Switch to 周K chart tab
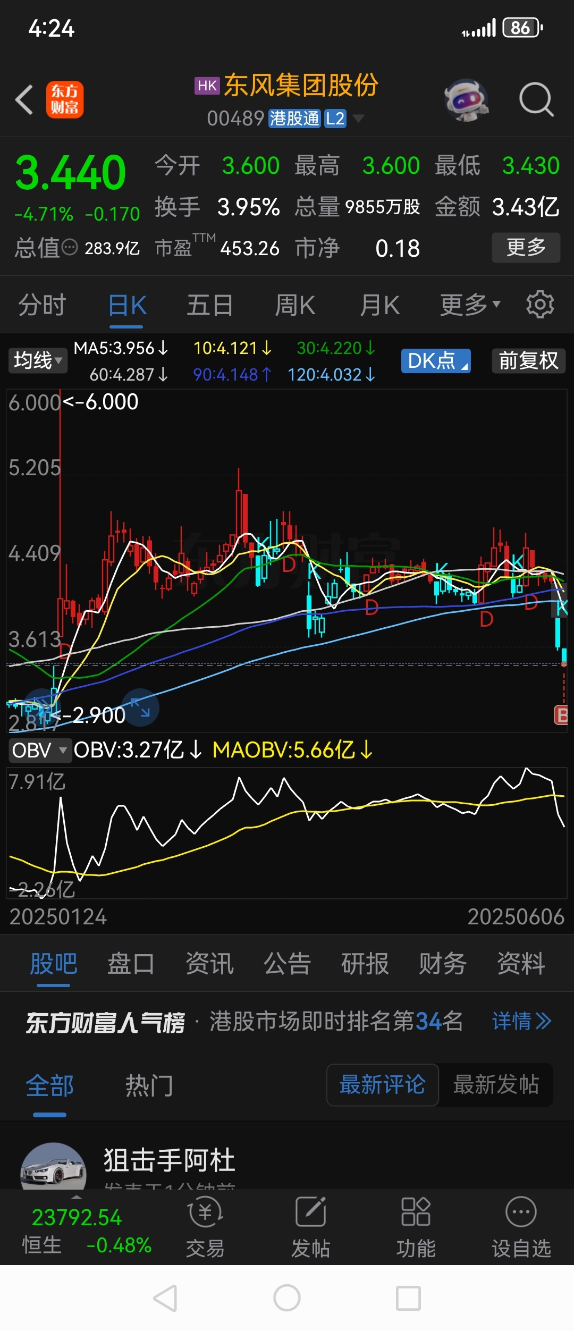 295,305
